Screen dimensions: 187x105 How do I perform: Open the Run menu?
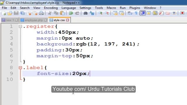tap(123, 8)
